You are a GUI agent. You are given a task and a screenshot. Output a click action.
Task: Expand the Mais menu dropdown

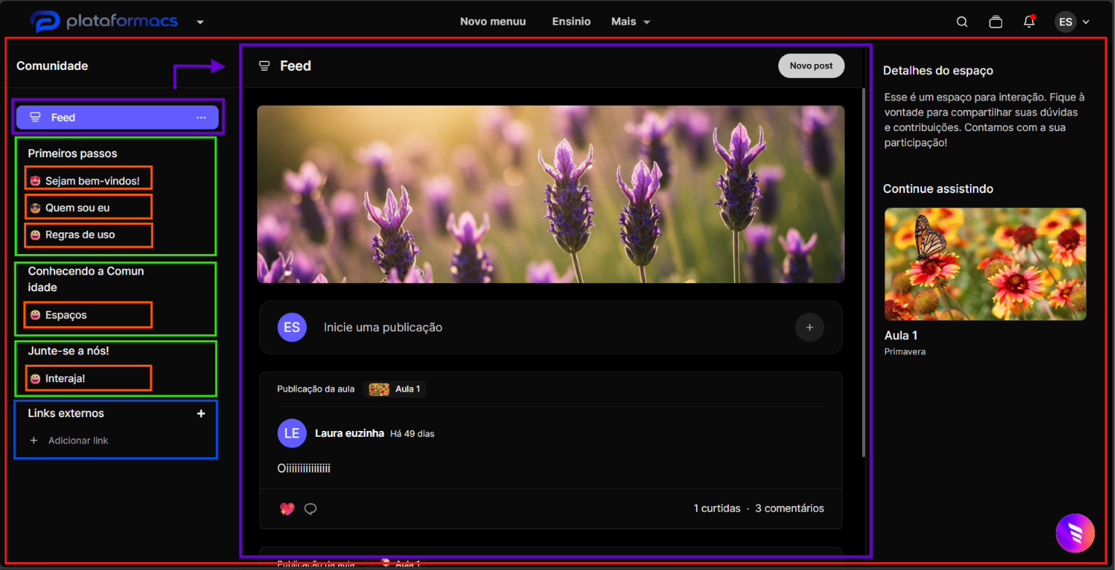pyautogui.click(x=630, y=22)
